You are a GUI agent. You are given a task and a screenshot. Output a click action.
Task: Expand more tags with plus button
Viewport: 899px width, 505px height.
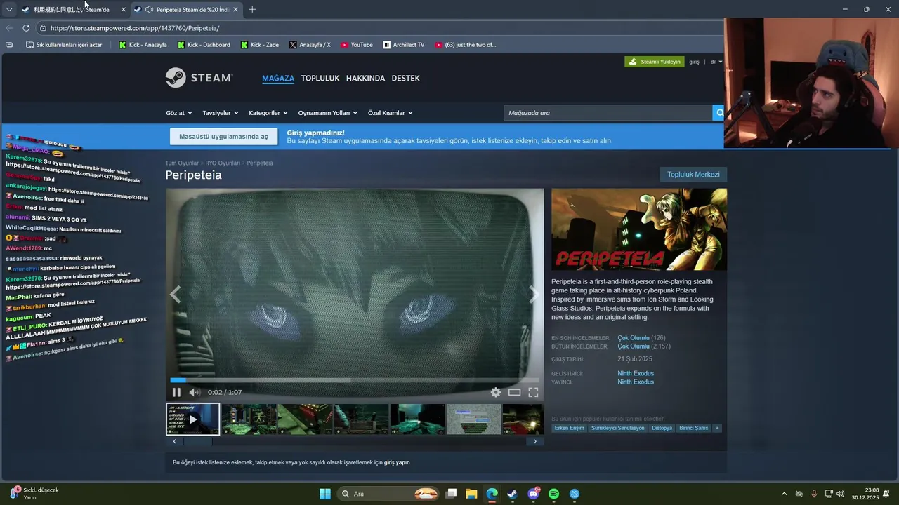click(717, 428)
